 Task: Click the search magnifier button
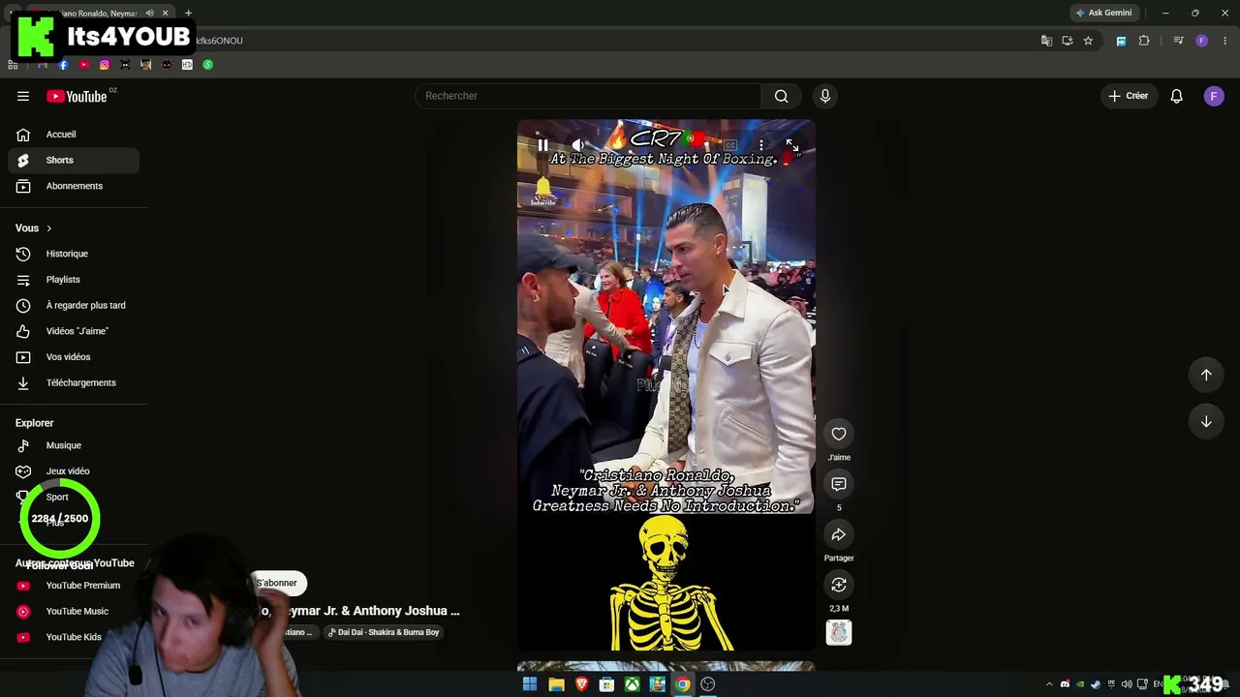pyautogui.click(x=782, y=96)
